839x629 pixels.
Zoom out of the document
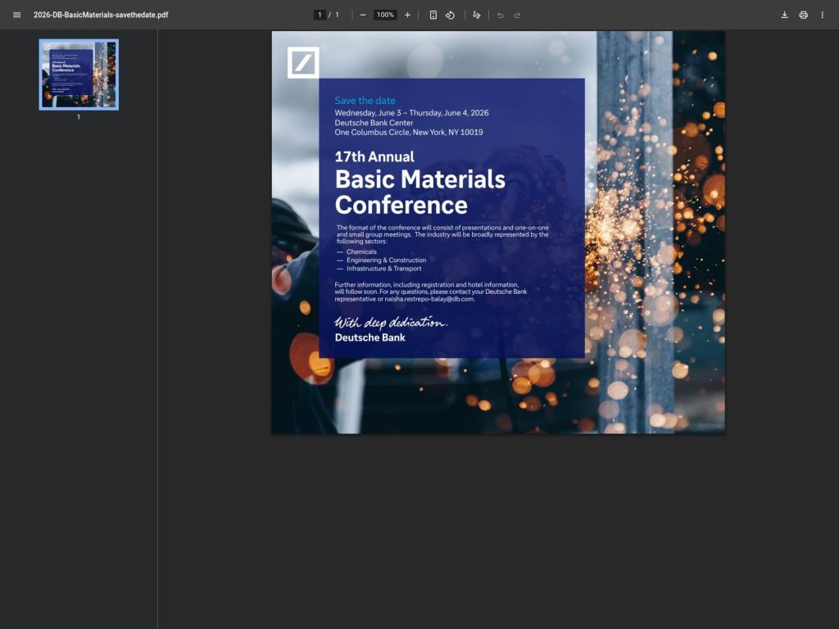point(361,14)
